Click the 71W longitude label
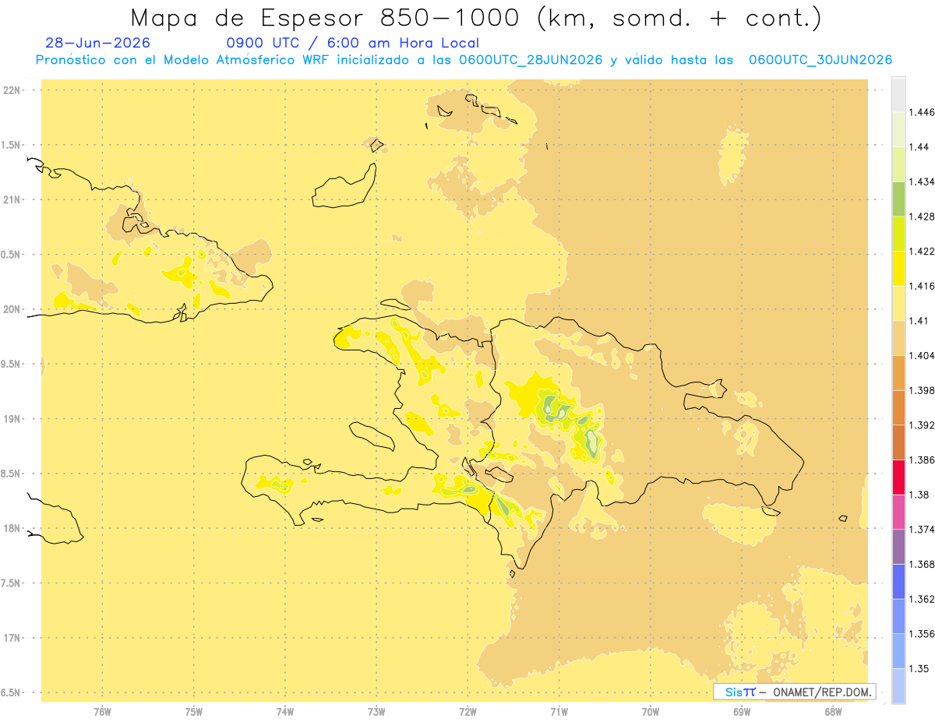This screenshot has height=722, width=935. coord(559,711)
